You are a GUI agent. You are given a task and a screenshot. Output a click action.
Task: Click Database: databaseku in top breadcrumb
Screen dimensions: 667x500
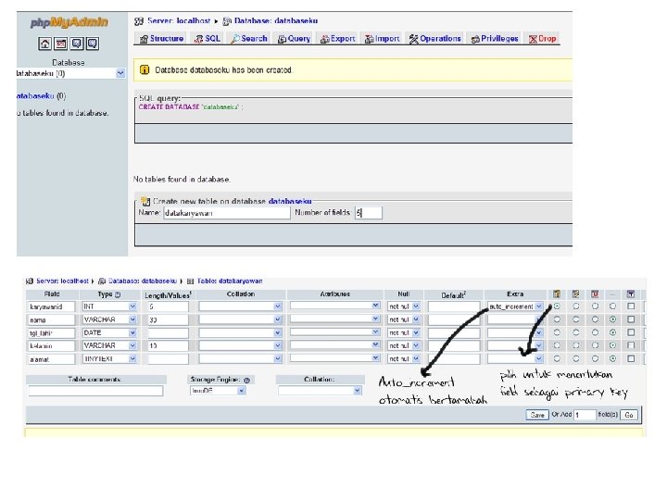[276, 20]
